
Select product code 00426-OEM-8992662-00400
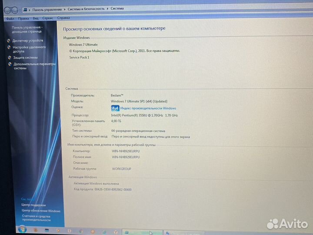point(113,189)
